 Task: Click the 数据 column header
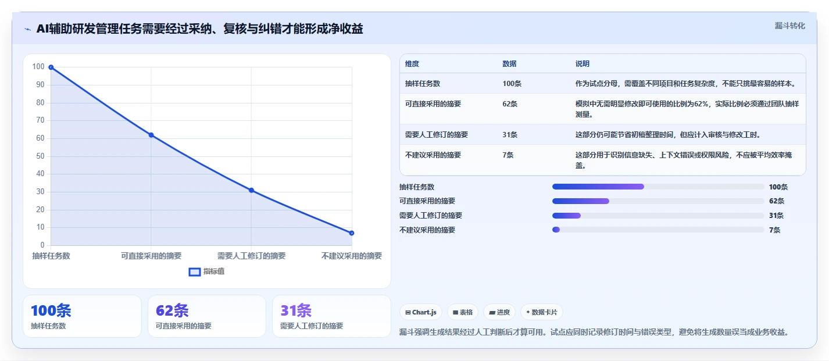(509, 64)
